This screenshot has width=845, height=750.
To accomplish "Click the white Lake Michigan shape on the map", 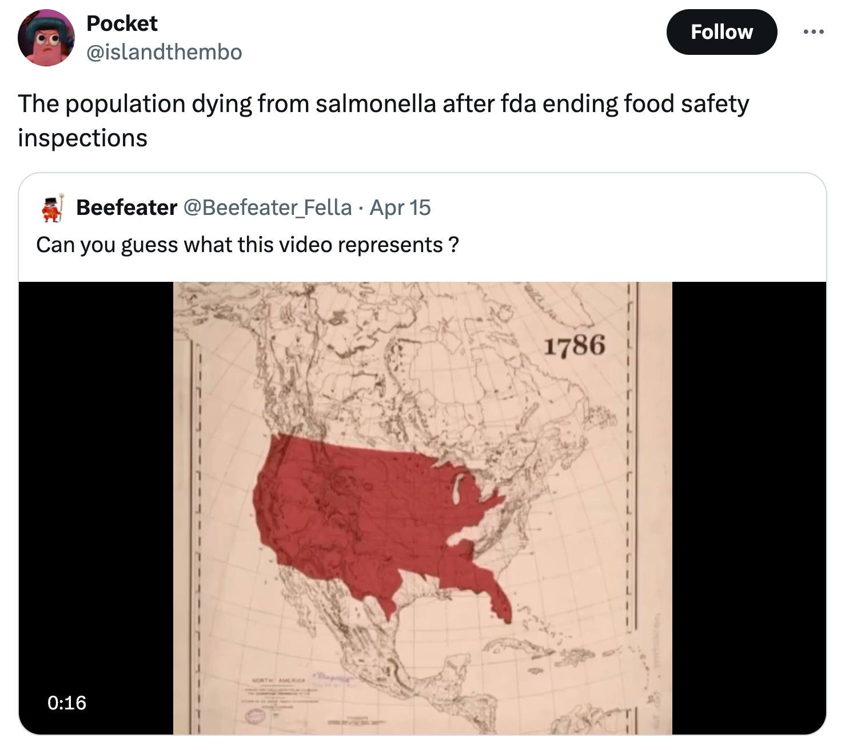I will (456, 489).
